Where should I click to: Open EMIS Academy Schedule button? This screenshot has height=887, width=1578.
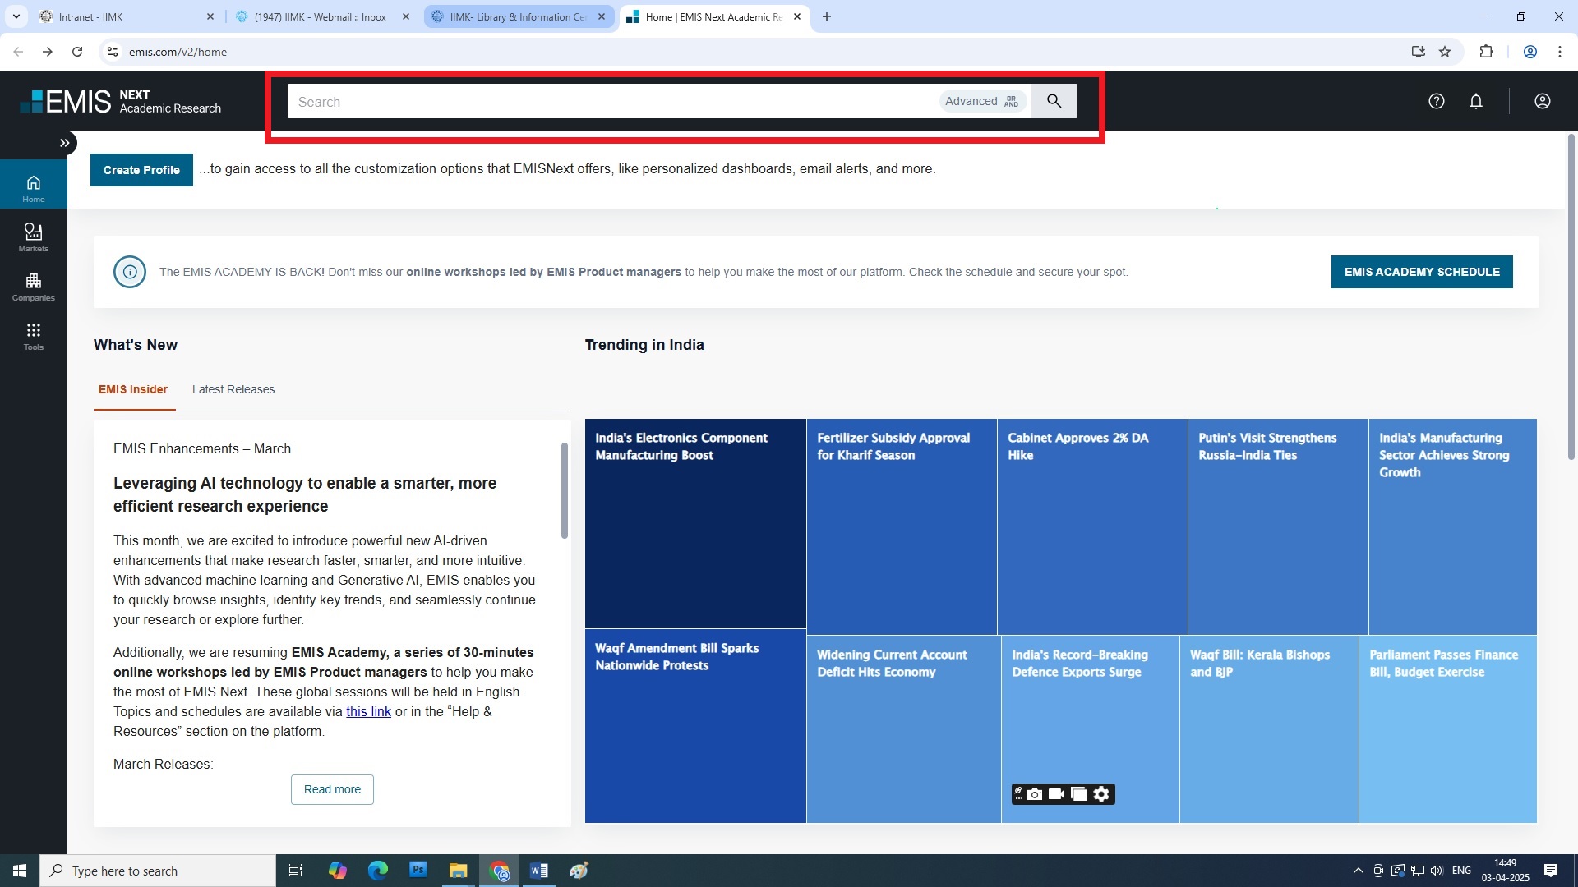pyautogui.click(x=1421, y=272)
